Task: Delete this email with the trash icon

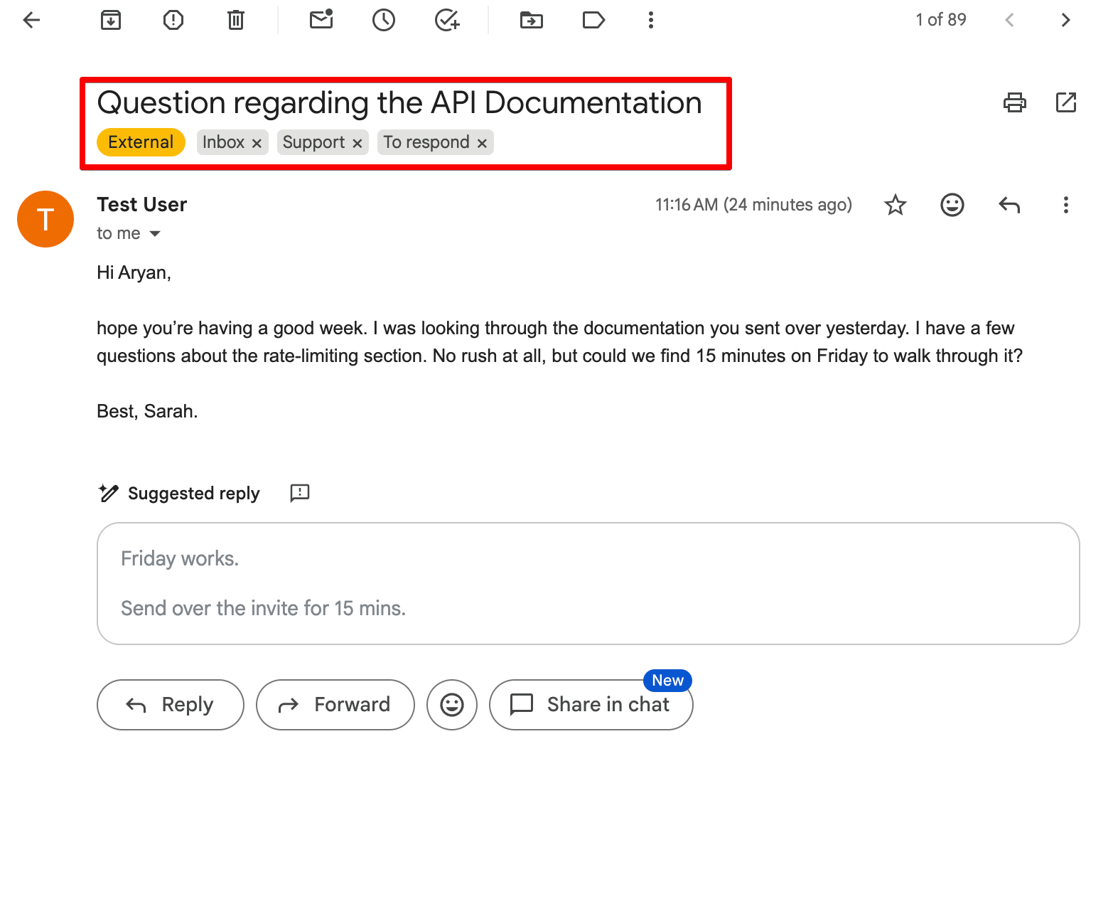Action: 236,20
